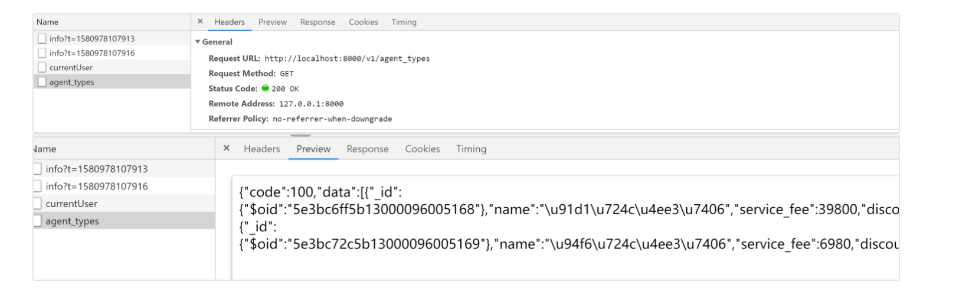Click file icon beside upper info?t=1580978107913
969x305 pixels.
[x=42, y=38]
